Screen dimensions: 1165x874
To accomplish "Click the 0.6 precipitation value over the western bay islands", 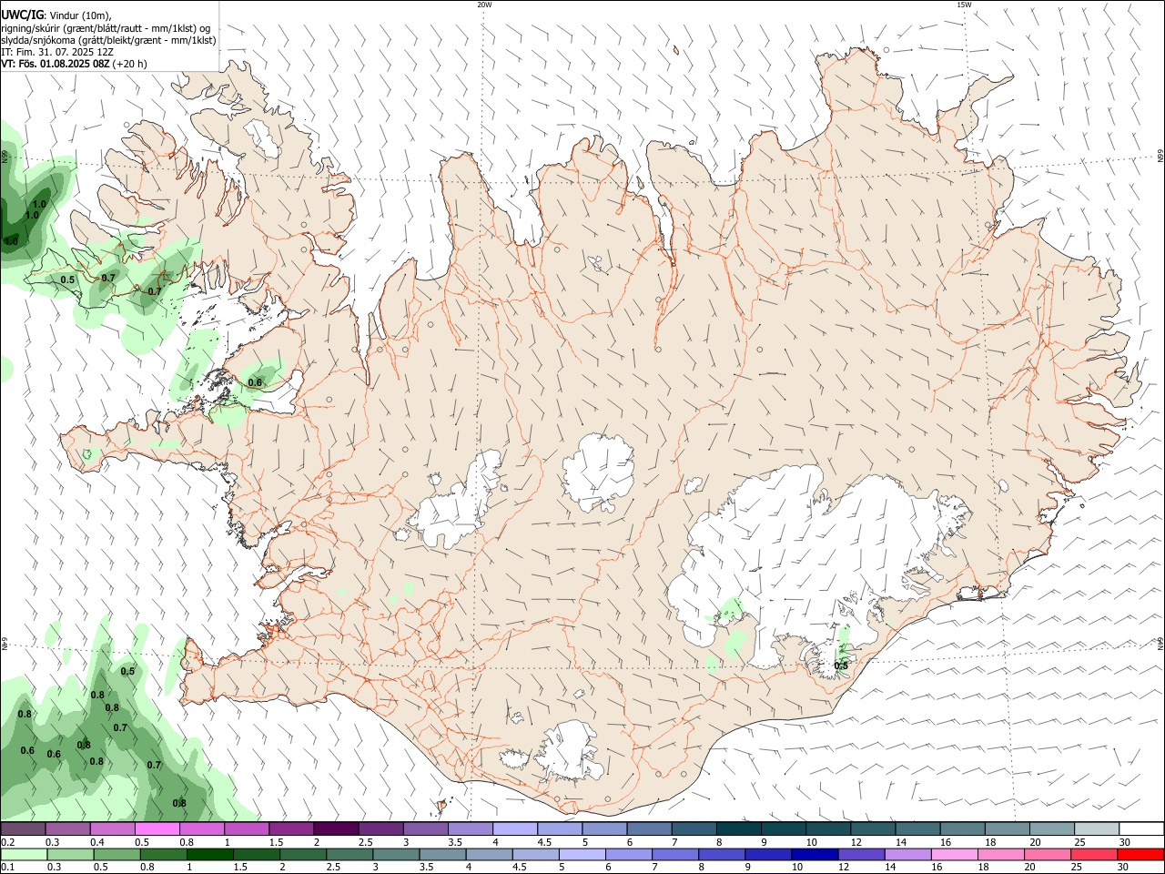I will (x=255, y=382).
